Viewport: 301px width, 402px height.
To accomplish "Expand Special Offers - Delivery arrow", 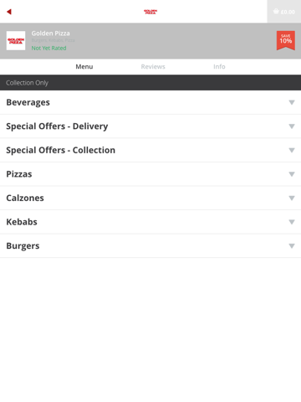I will click(292, 126).
